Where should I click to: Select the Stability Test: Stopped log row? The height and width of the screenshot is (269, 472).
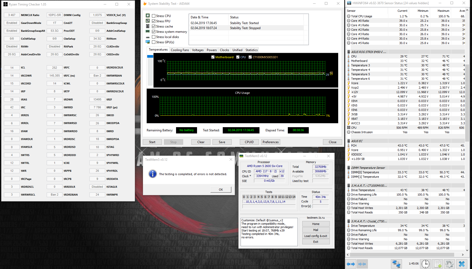[246, 28]
